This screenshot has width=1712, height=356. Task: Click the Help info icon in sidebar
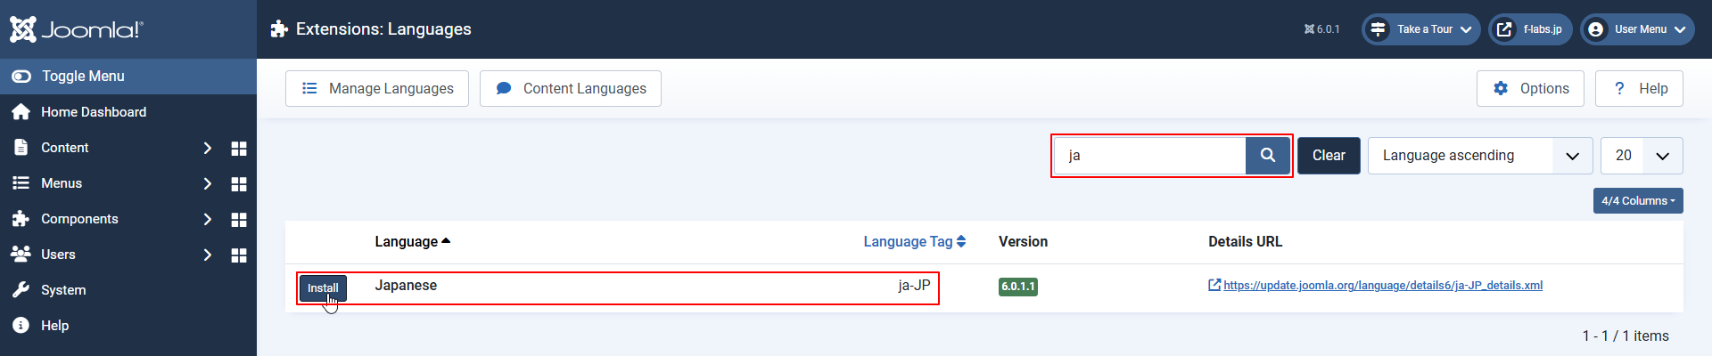tap(21, 325)
